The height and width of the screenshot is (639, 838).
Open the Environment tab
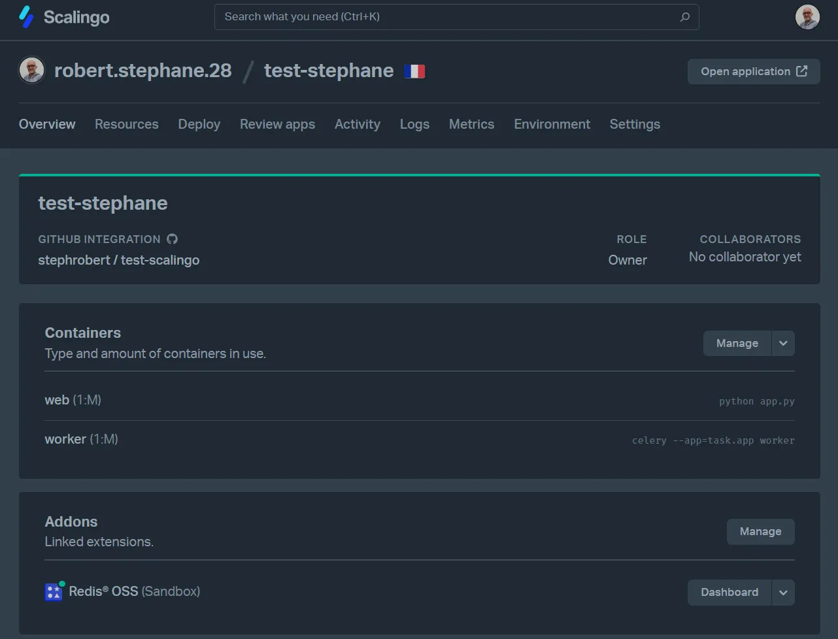[552, 124]
